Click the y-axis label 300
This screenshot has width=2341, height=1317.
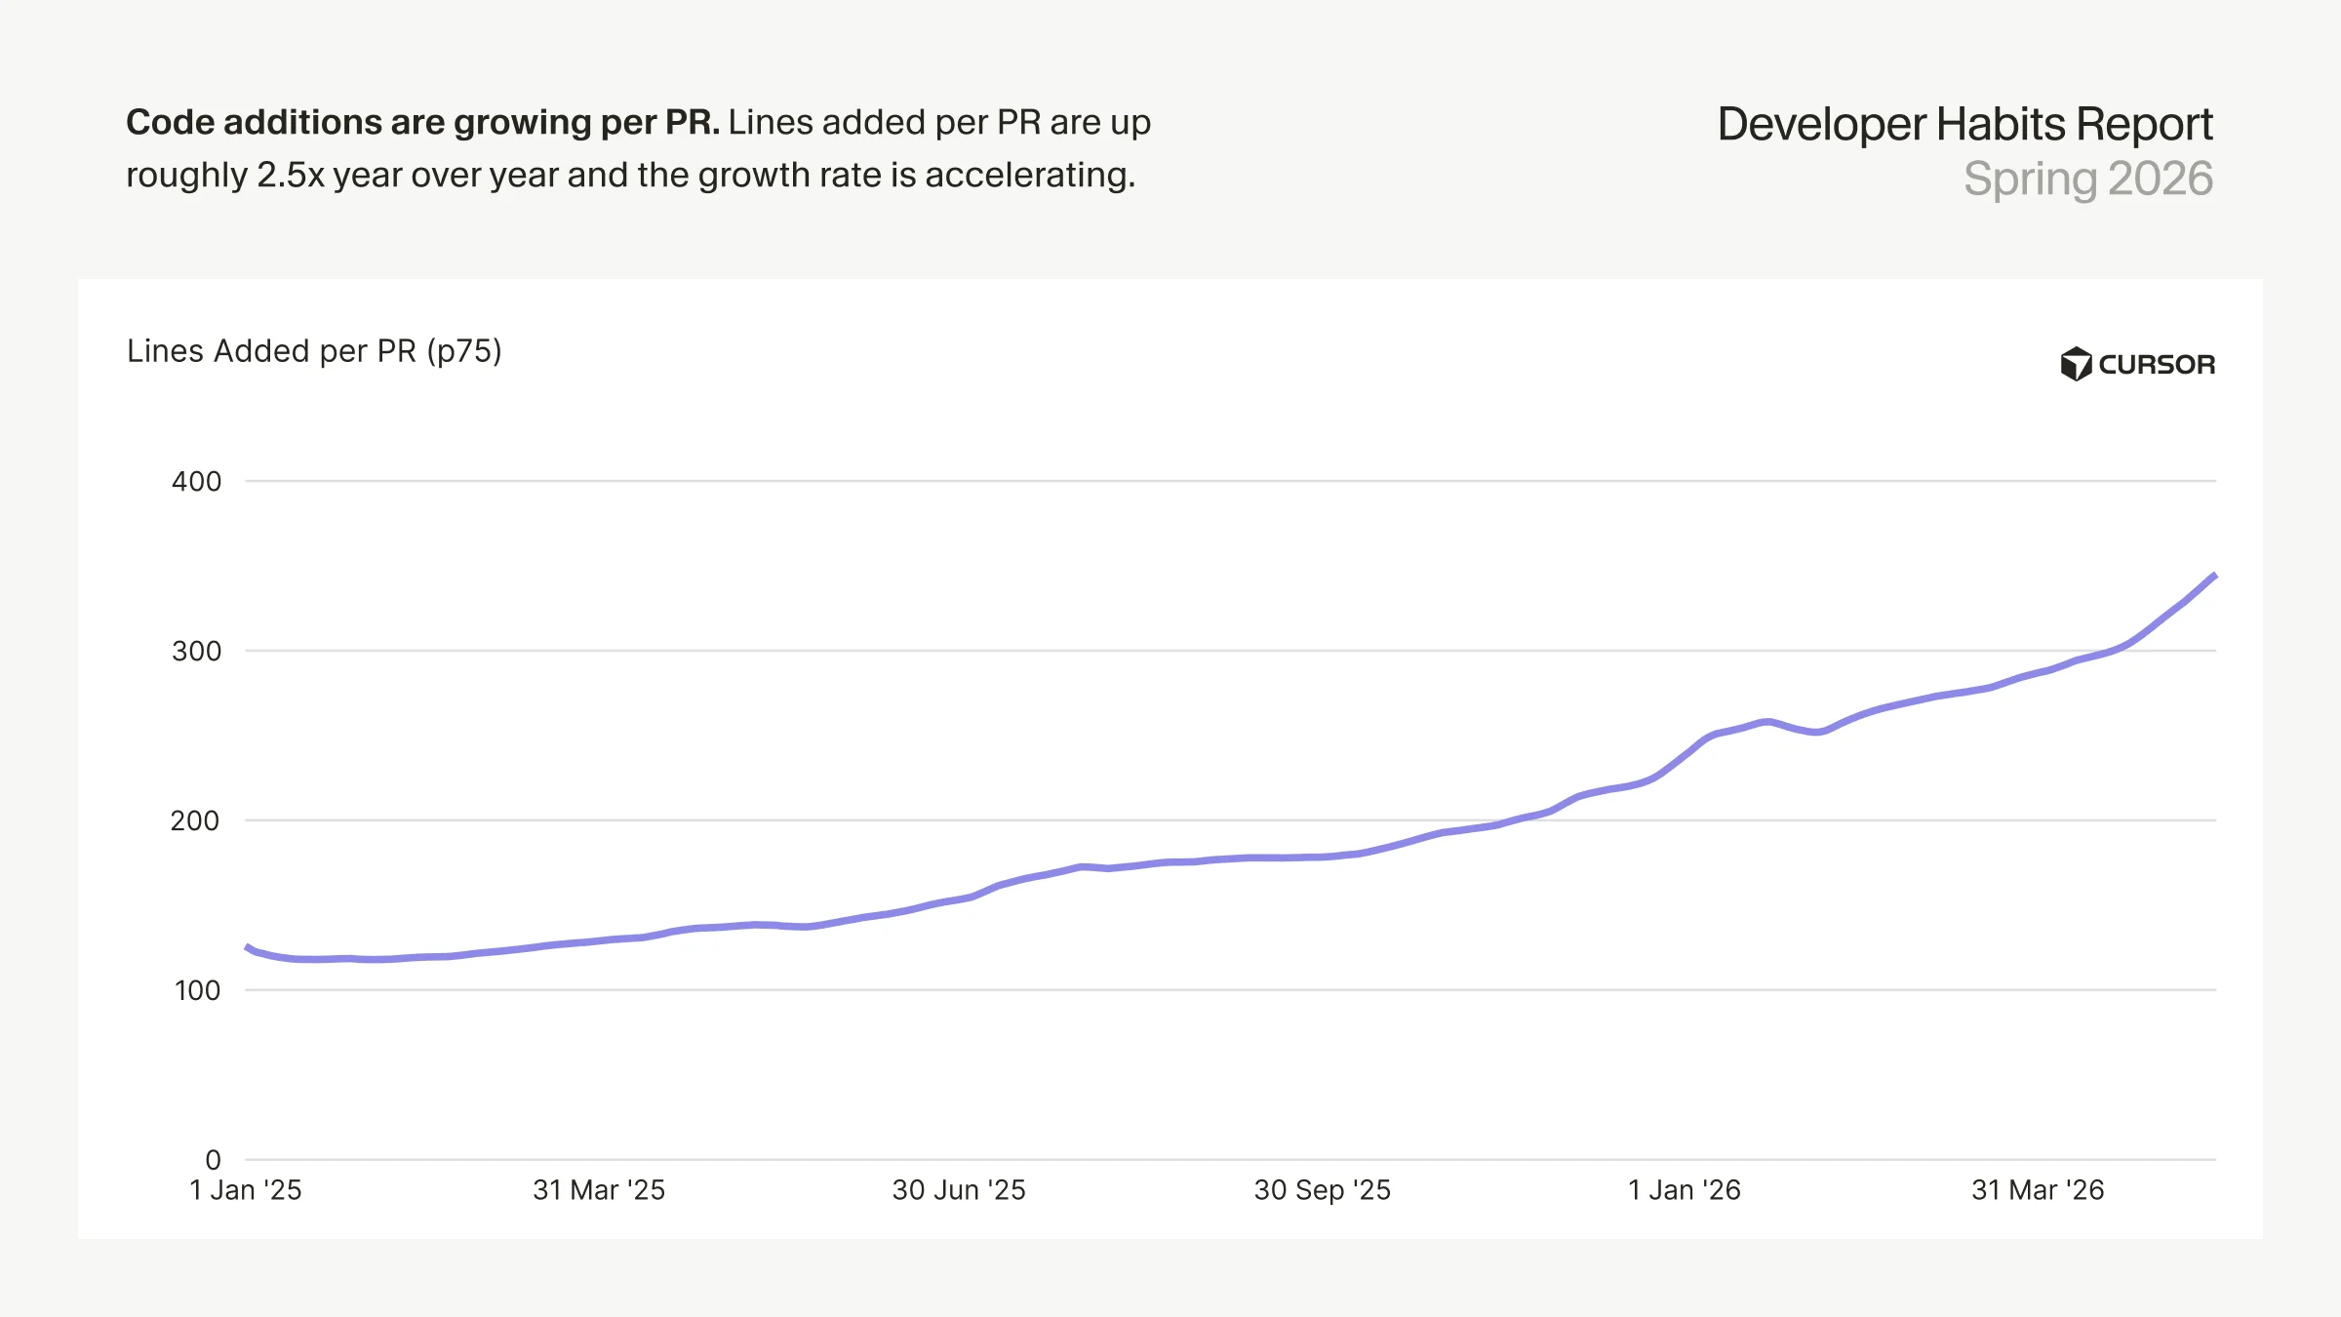(196, 651)
